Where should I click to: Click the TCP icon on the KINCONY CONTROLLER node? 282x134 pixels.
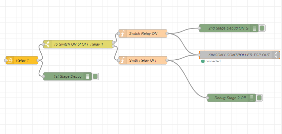[x=276, y=55]
